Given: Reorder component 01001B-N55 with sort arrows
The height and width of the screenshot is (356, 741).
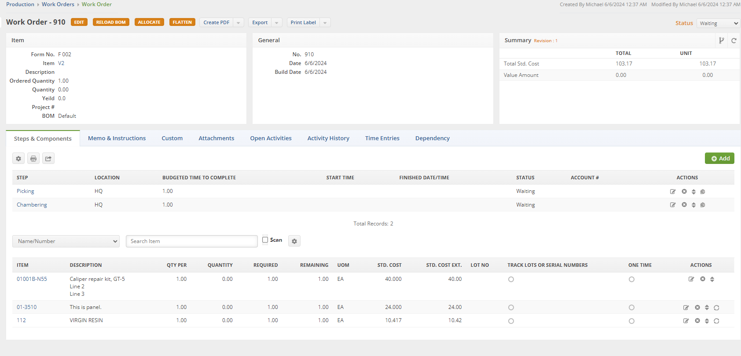Looking at the screenshot, I should click(x=712, y=279).
